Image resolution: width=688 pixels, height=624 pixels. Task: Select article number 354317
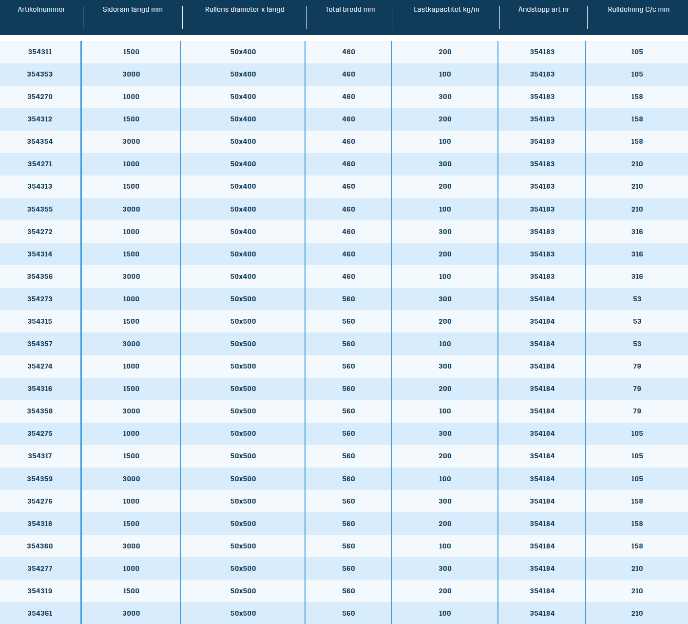tap(40, 456)
